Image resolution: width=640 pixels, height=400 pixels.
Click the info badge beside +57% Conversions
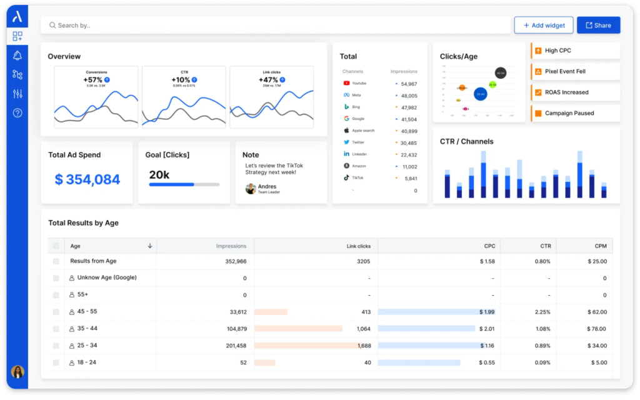(107, 79)
